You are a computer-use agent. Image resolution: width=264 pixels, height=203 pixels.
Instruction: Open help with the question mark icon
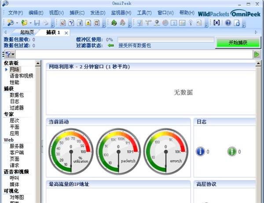pyautogui.click(x=228, y=22)
